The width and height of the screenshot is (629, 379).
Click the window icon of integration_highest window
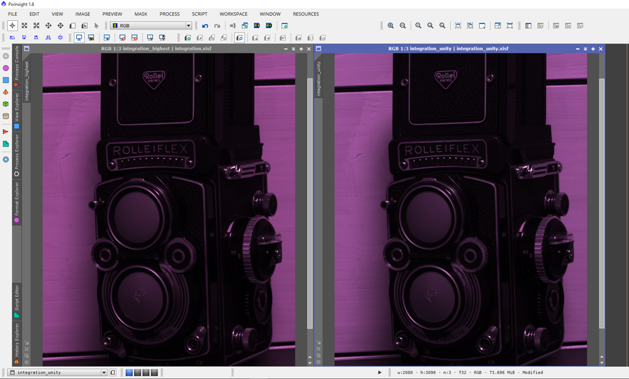pos(26,48)
